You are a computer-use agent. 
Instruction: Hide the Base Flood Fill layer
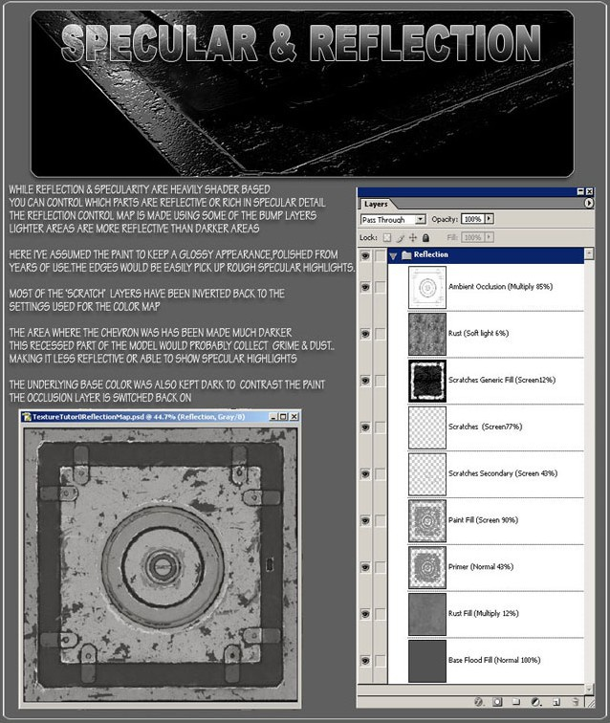pos(365,661)
